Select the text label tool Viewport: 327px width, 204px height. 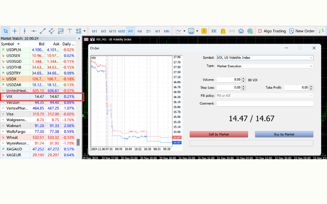(x=69, y=31)
